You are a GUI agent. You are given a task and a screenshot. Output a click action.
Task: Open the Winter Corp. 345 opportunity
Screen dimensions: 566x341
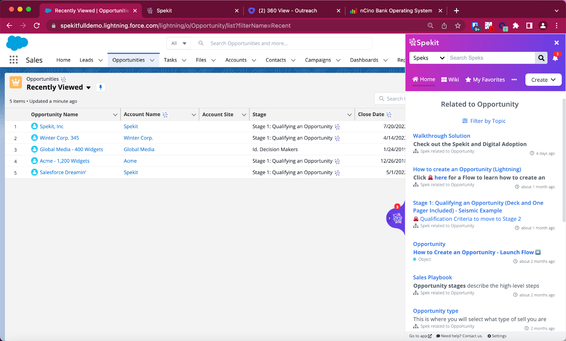(59, 138)
